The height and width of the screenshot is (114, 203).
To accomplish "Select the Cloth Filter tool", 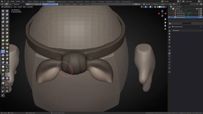I will coord(7,78).
